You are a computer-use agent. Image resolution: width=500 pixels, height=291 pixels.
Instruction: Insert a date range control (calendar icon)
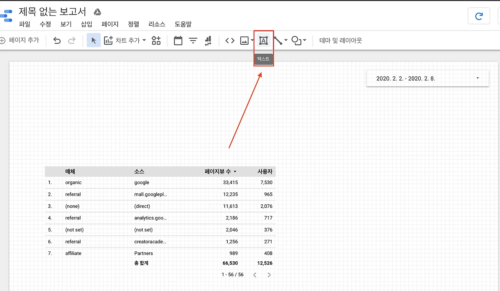tap(178, 40)
